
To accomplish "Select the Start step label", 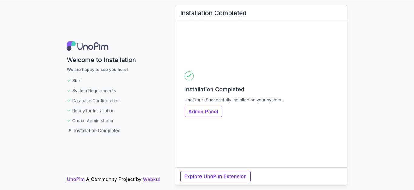I will pyautogui.click(x=77, y=81).
